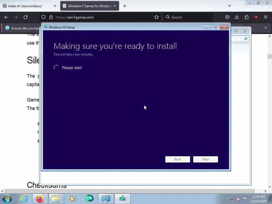
Task: Click the Firefox Search box
Action: [x=188, y=17]
